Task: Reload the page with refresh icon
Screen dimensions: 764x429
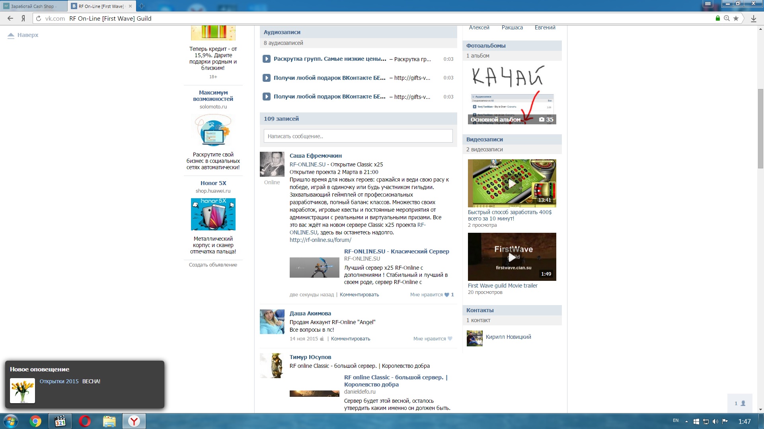Action: click(x=39, y=18)
